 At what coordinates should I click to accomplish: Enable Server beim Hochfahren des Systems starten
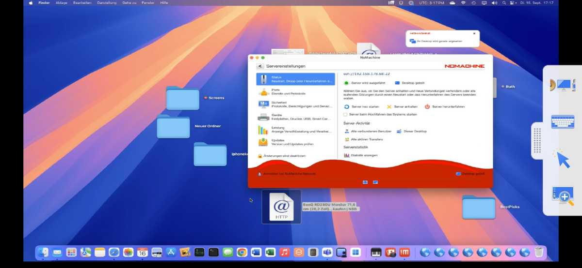[345, 115]
